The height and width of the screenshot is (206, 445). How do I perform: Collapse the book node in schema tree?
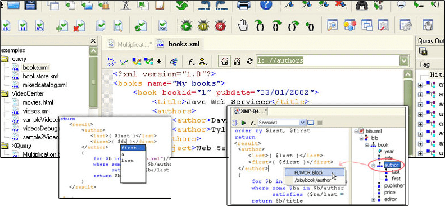click(367, 145)
